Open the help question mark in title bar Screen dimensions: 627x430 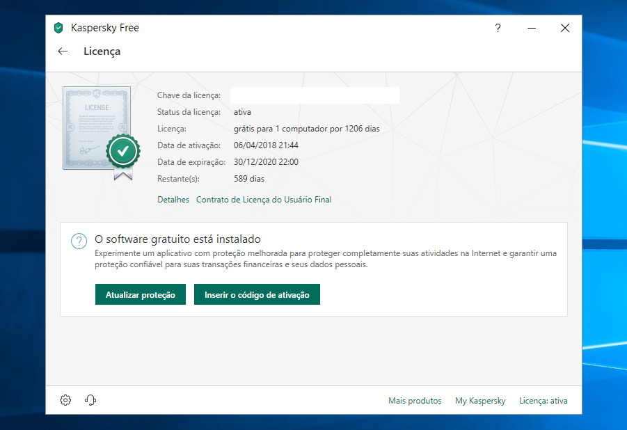pyautogui.click(x=498, y=28)
